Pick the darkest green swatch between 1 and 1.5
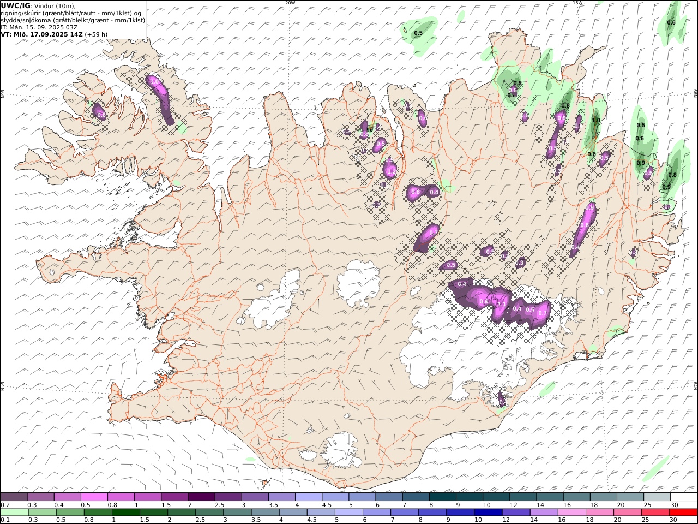Screen dimensions: 698x524 point(125,512)
